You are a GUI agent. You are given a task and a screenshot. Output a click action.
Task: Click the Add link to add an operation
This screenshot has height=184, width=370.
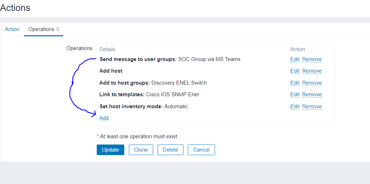[x=104, y=118]
